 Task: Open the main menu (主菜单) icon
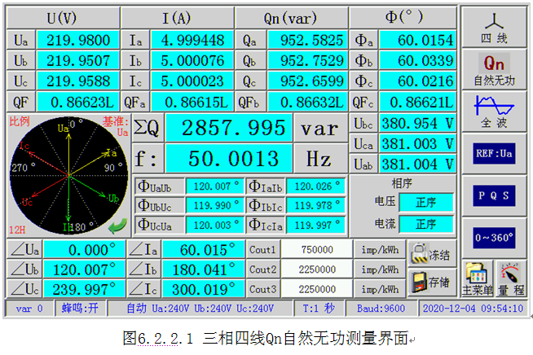478,279
